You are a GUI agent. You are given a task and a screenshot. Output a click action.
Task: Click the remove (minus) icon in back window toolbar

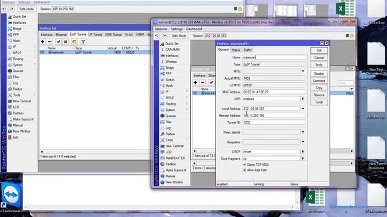pos(50,42)
